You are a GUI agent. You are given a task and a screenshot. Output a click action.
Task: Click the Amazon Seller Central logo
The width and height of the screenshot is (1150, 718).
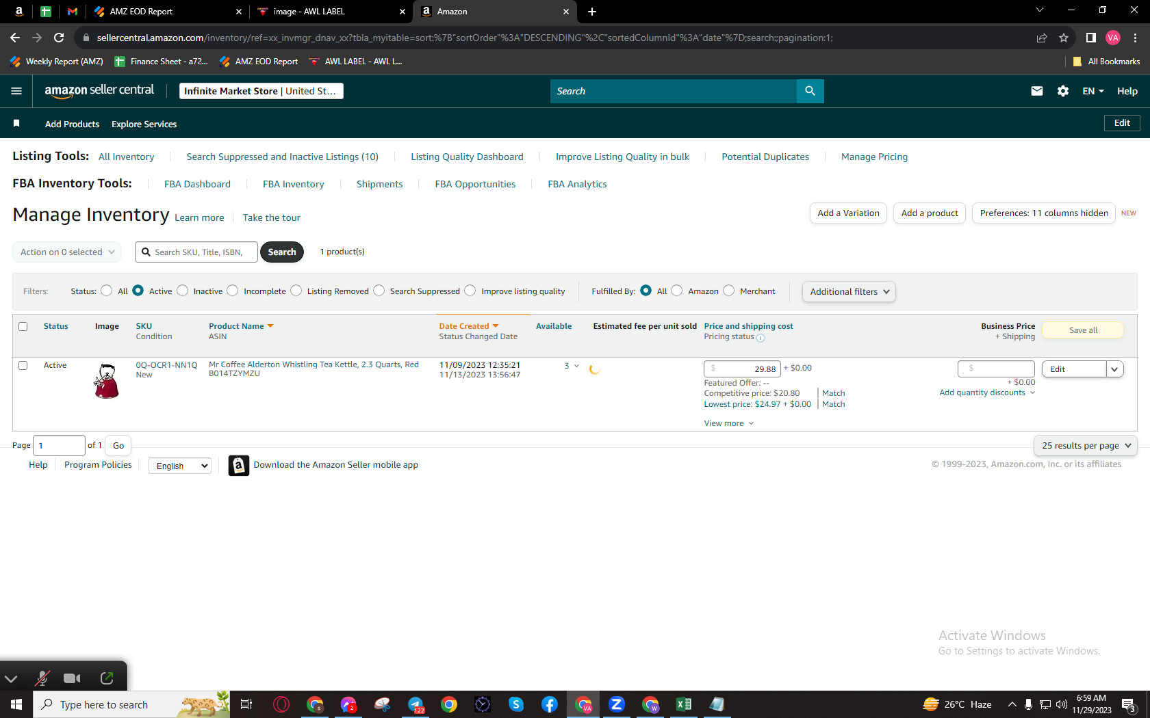(x=99, y=91)
